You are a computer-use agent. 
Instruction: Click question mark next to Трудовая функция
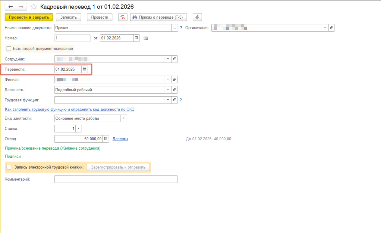click(x=181, y=100)
